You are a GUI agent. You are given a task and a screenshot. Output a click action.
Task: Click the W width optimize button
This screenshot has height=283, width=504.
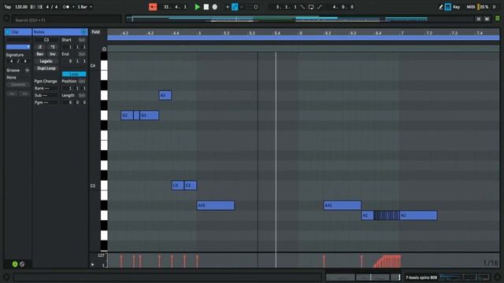[x=487, y=19]
